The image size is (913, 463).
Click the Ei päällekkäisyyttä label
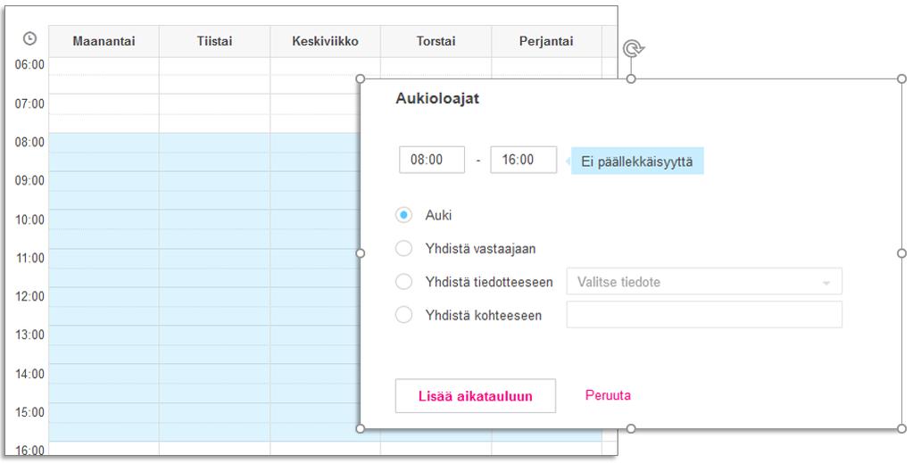click(637, 161)
